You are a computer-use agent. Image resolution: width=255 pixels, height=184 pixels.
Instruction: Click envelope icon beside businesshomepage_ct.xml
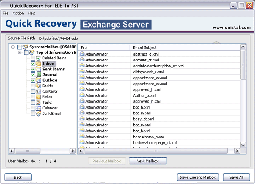tap(82, 142)
